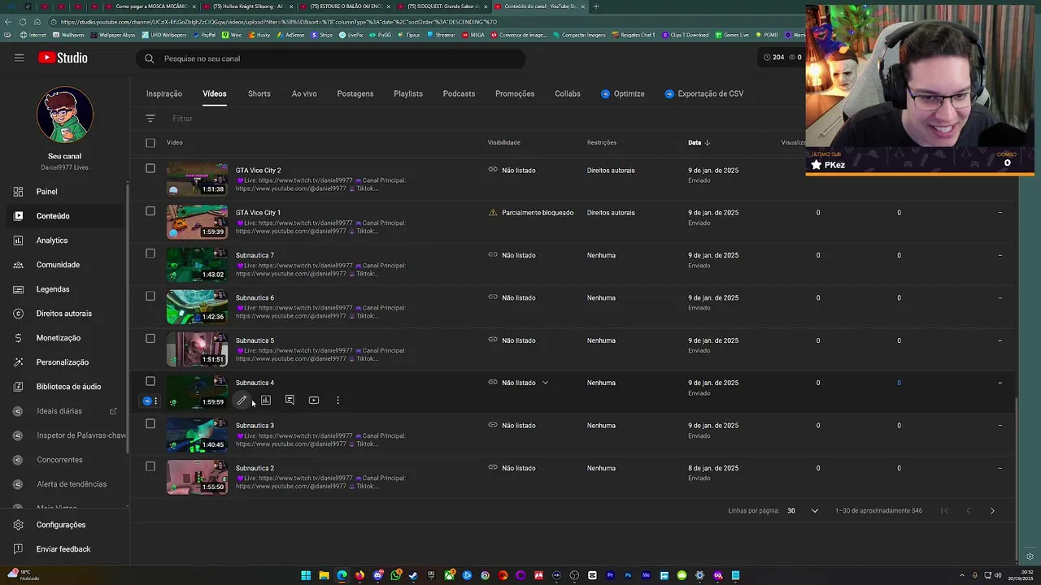Sort by the Data column header
The image size is (1041, 585).
699,143
